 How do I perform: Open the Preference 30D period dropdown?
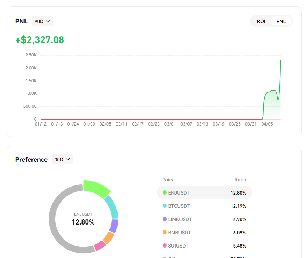pos(62,159)
